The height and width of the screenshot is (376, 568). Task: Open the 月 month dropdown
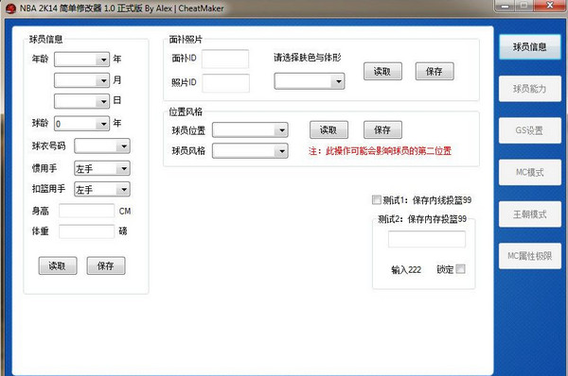point(81,80)
